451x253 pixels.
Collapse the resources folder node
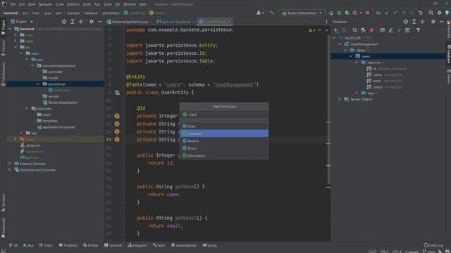coord(27,109)
